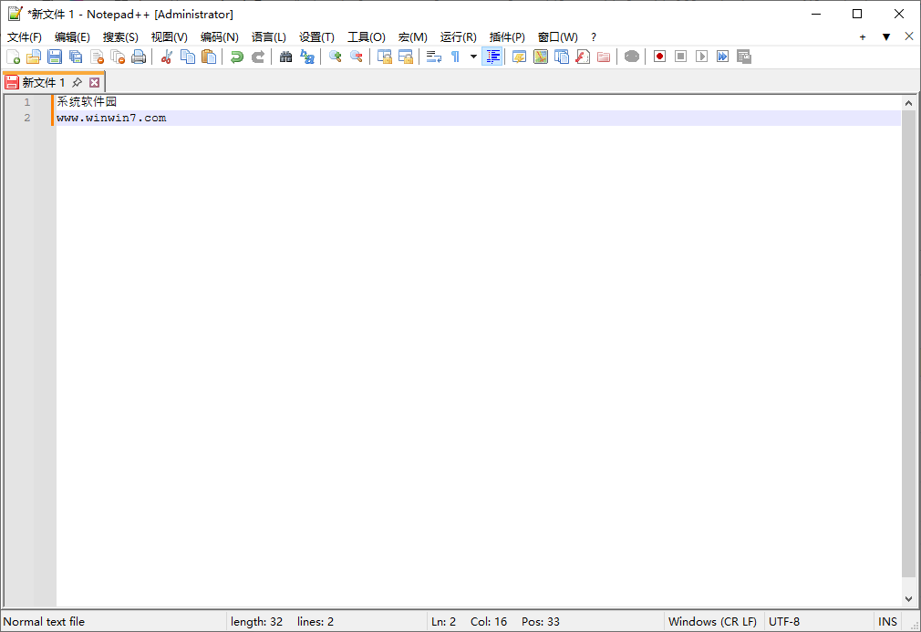Open the ? help menu
This screenshot has width=921, height=632.
click(x=594, y=37)
